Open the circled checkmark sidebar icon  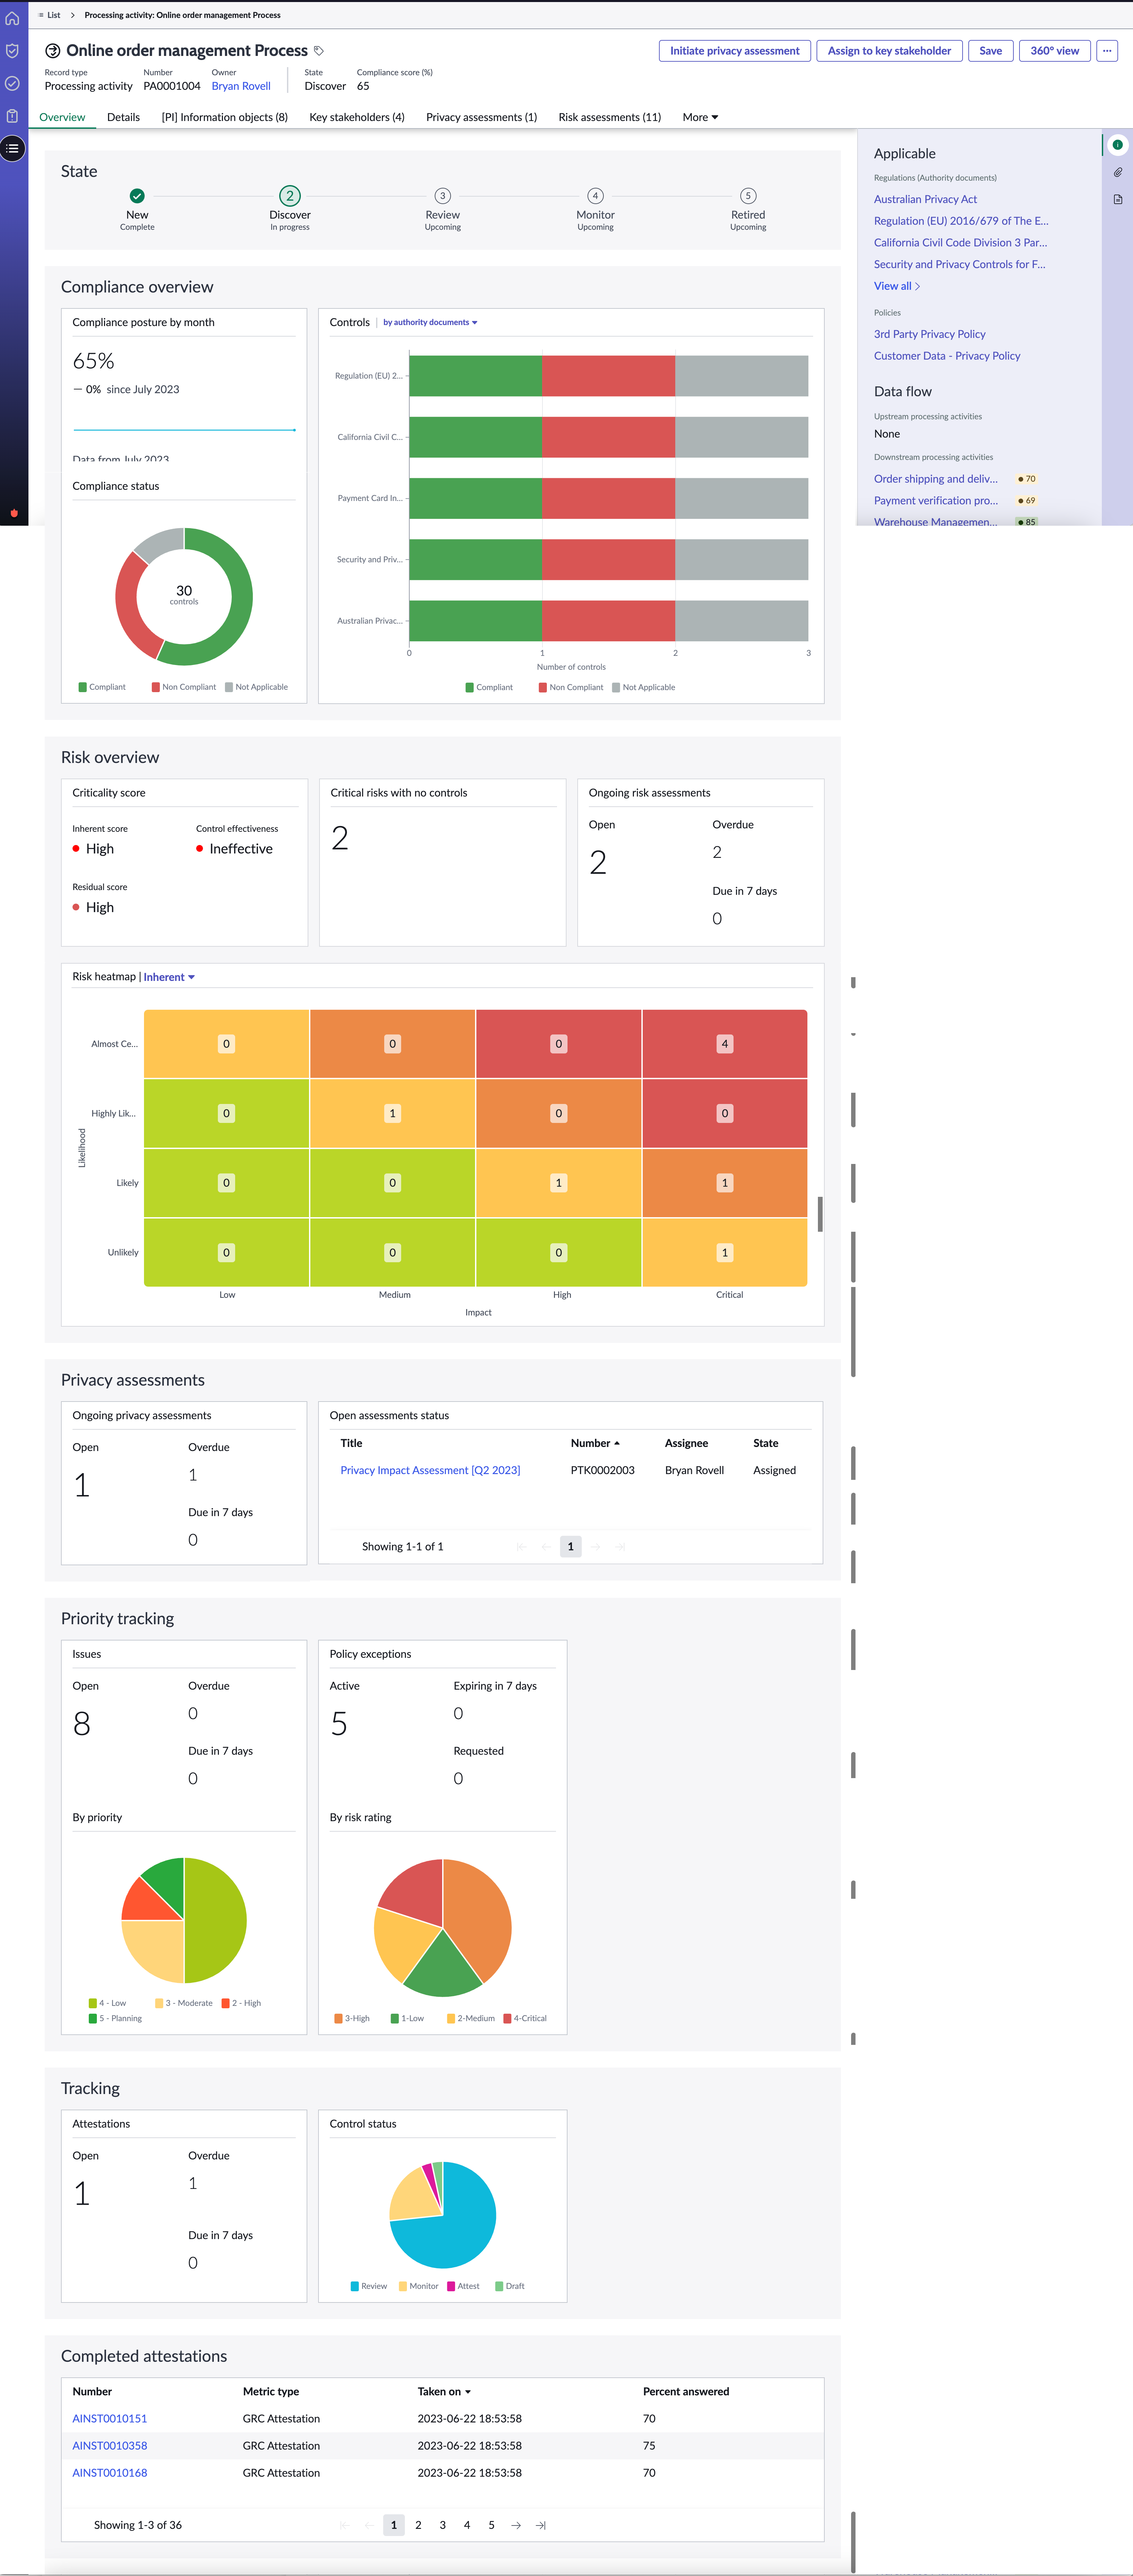click(12, 84)
